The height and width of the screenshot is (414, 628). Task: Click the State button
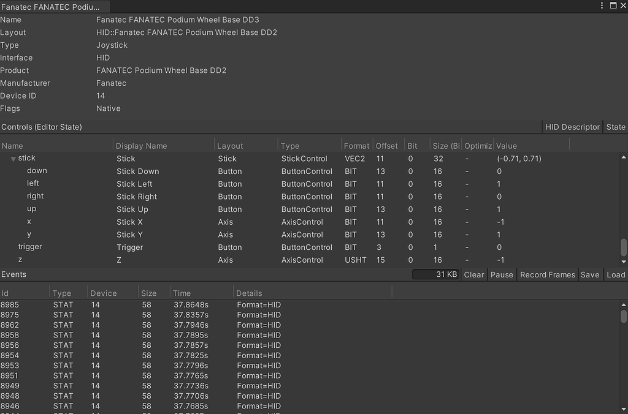click(x=616, y=127)
